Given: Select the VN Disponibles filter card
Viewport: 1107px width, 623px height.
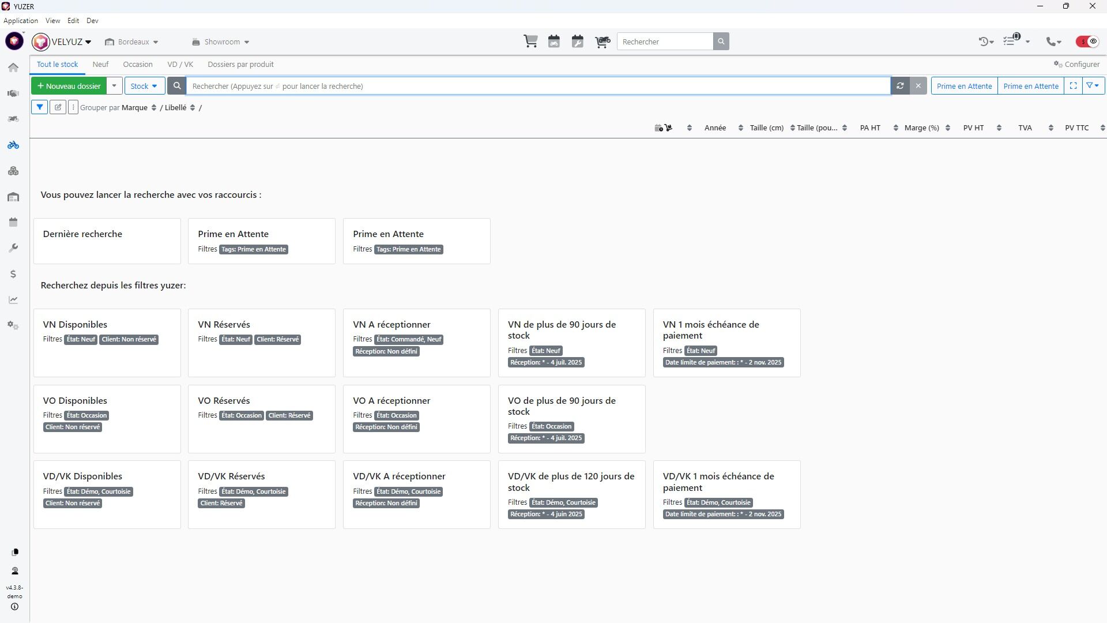Looking at the screenshot, I should point(107,343).
